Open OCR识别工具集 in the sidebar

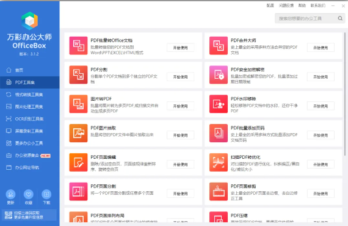pyautogui.click(x=30, y=118)
